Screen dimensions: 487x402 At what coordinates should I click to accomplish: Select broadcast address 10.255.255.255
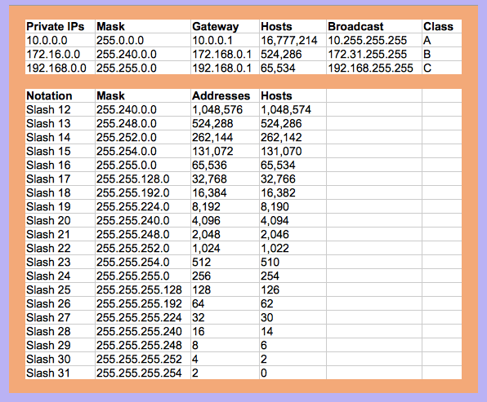click(x=374, y=40)
